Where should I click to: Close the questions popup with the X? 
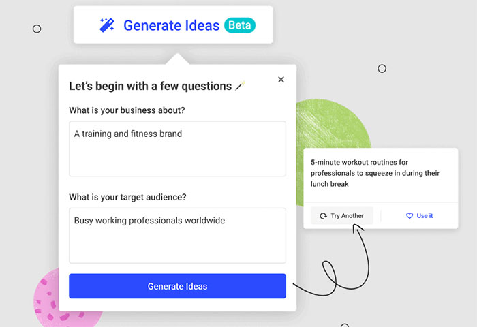(281, 80)
